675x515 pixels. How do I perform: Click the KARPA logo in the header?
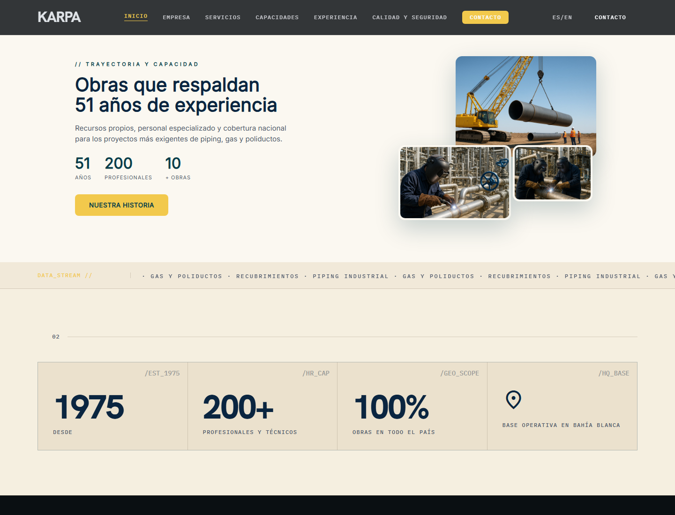point(60,17)
